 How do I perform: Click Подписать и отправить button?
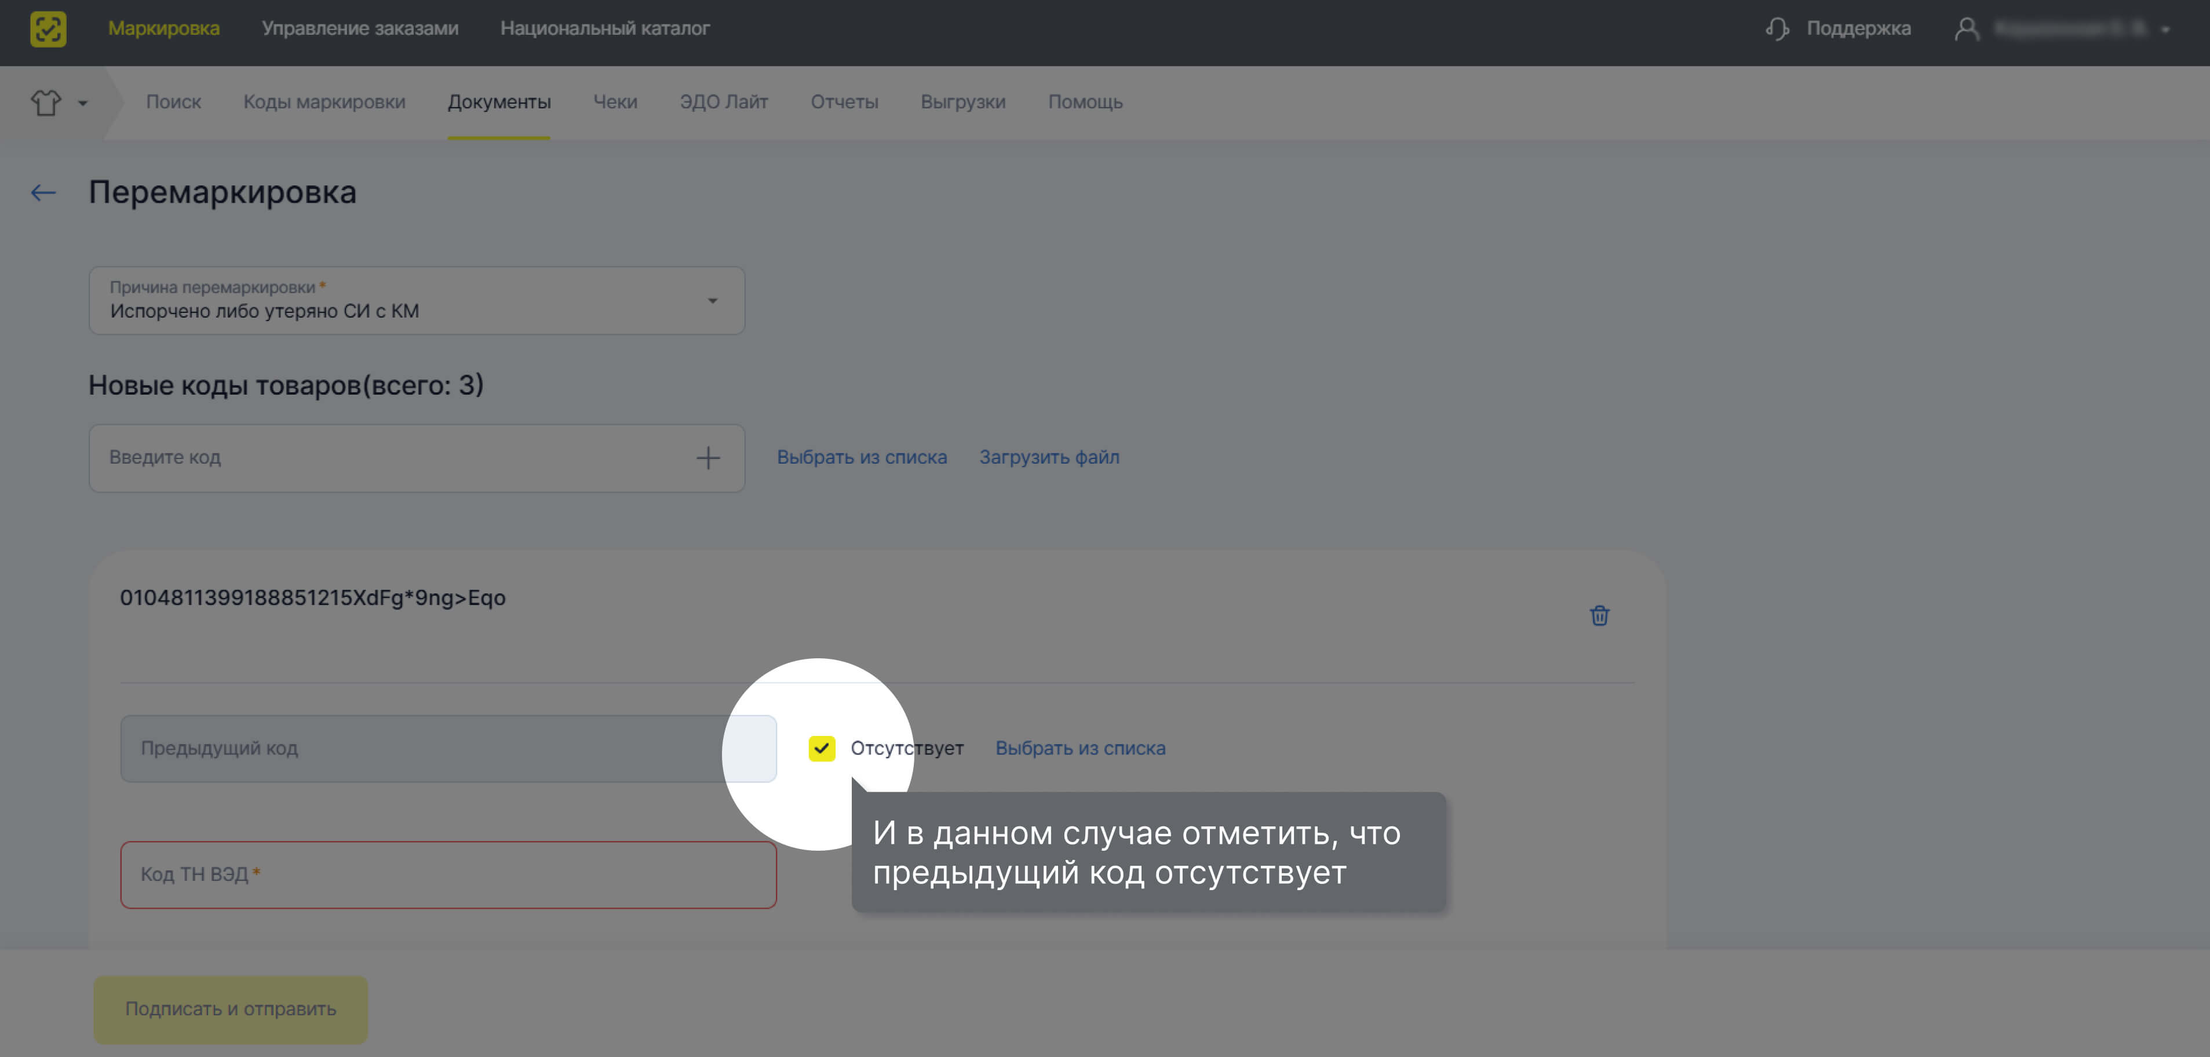pyautogui.click(x=231, y=1009)
